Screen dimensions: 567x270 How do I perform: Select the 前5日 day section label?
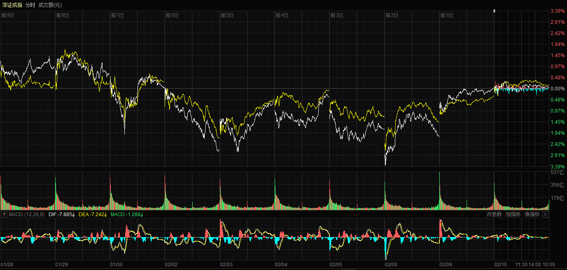(x=227, y=16)
